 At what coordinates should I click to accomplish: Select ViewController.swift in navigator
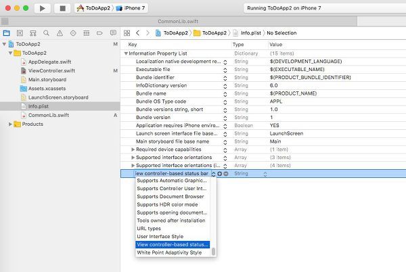(x=51, y=71)
